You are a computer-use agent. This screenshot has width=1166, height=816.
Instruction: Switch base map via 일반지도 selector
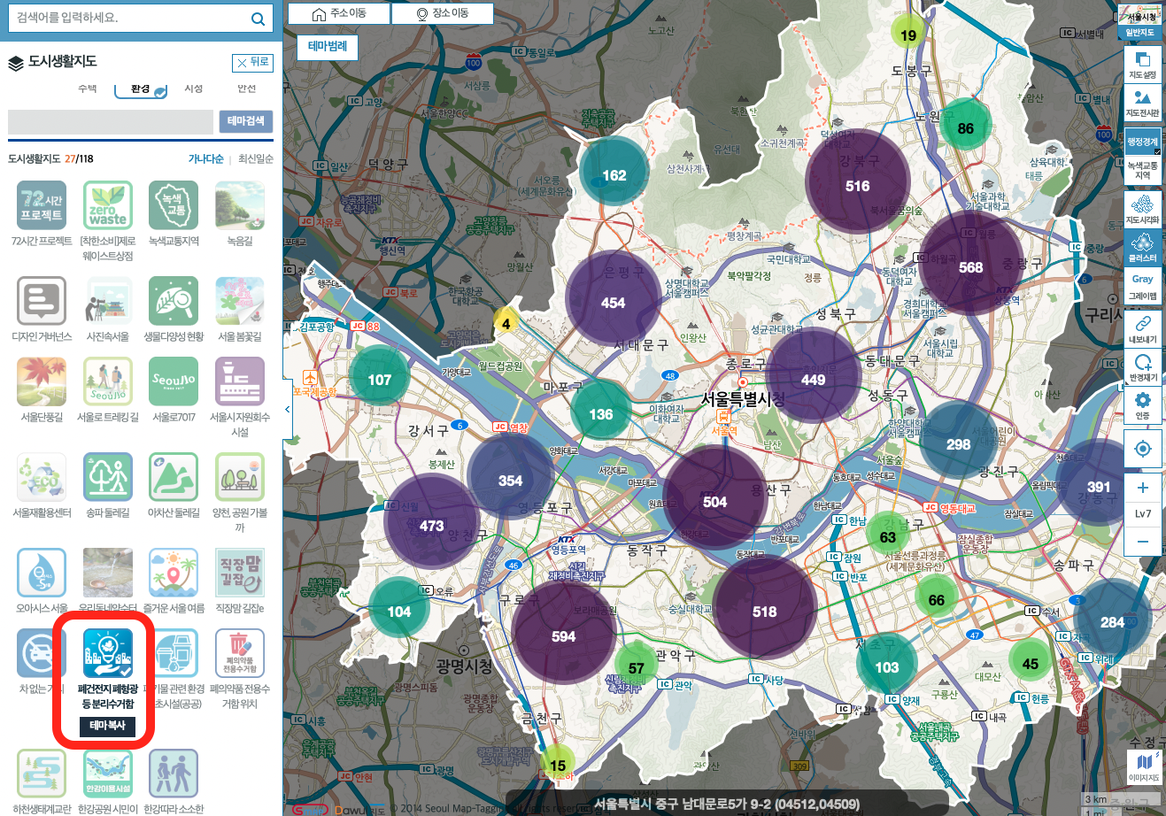(1140, 33)
